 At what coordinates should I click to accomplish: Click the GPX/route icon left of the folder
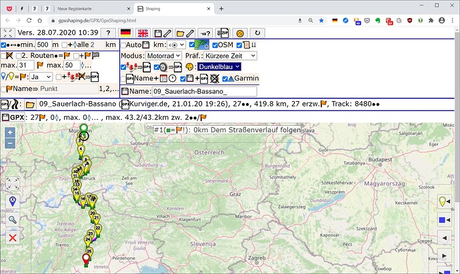[9, 104]
